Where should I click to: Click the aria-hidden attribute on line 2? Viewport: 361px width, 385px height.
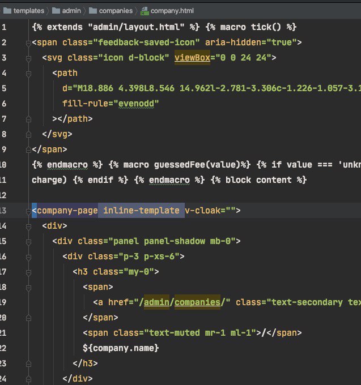click(x=233, y=42)
